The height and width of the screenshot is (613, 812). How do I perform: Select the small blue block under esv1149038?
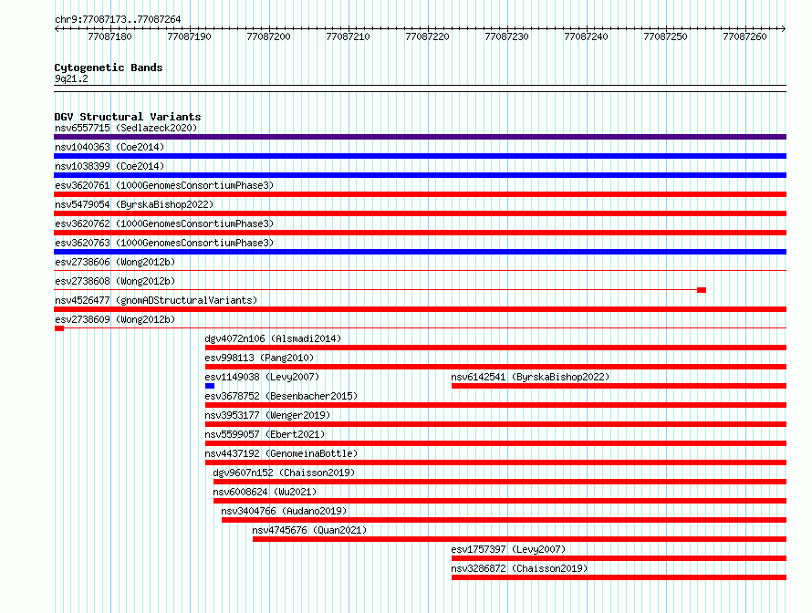[x=210, y=386]
